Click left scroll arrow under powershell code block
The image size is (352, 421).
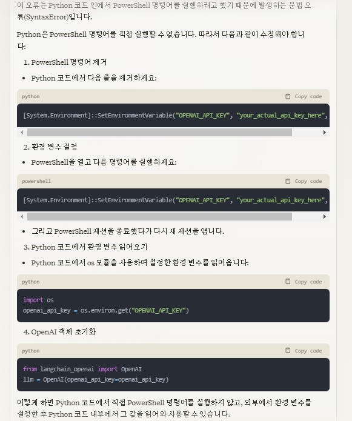22,216
